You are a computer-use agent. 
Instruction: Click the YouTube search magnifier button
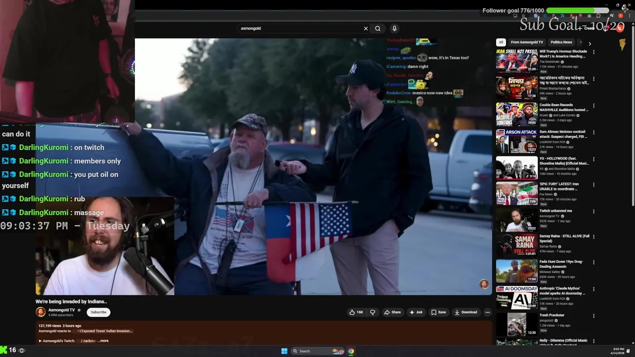(x=378, y=28)
